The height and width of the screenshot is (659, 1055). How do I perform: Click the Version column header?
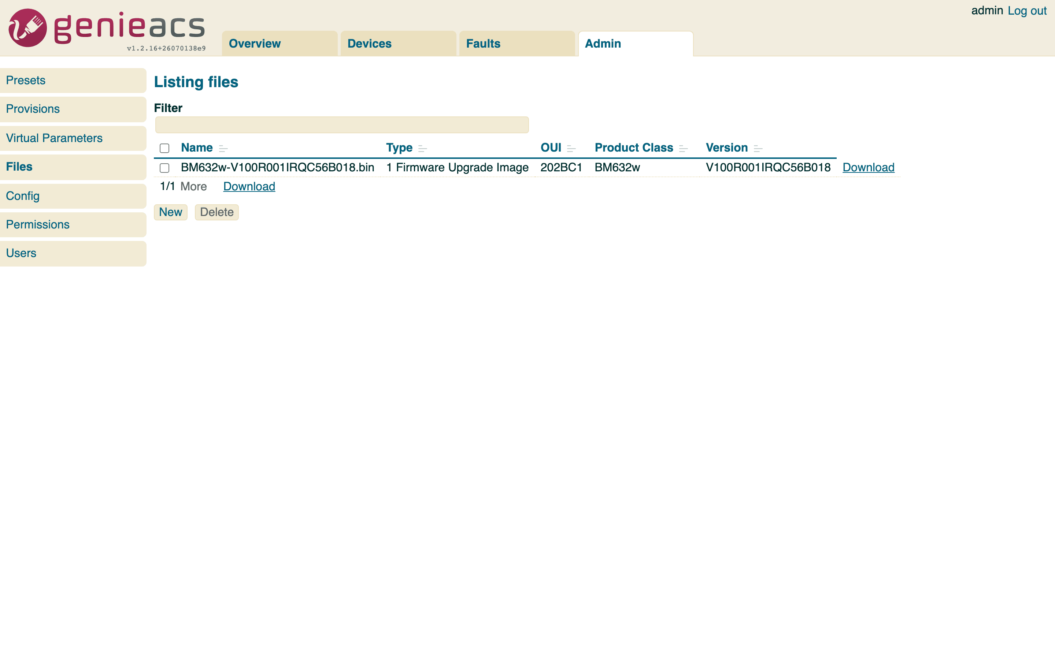[727, 148]
